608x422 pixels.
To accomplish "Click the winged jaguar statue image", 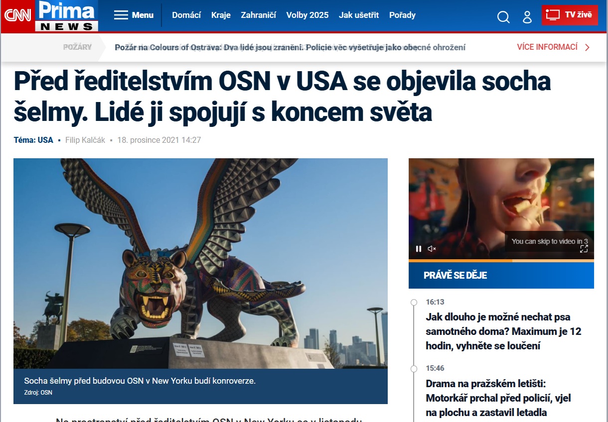I will [200, 263].
